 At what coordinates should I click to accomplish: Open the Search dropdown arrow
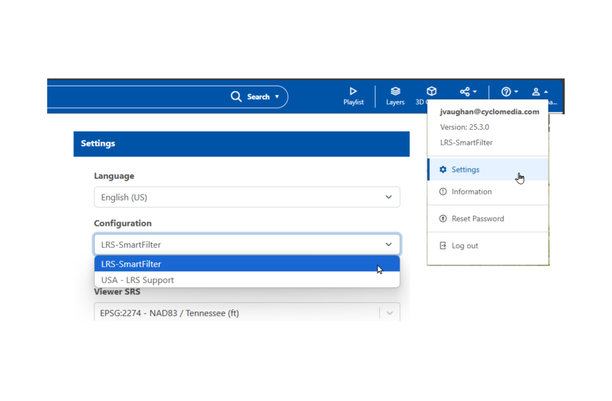277,97
